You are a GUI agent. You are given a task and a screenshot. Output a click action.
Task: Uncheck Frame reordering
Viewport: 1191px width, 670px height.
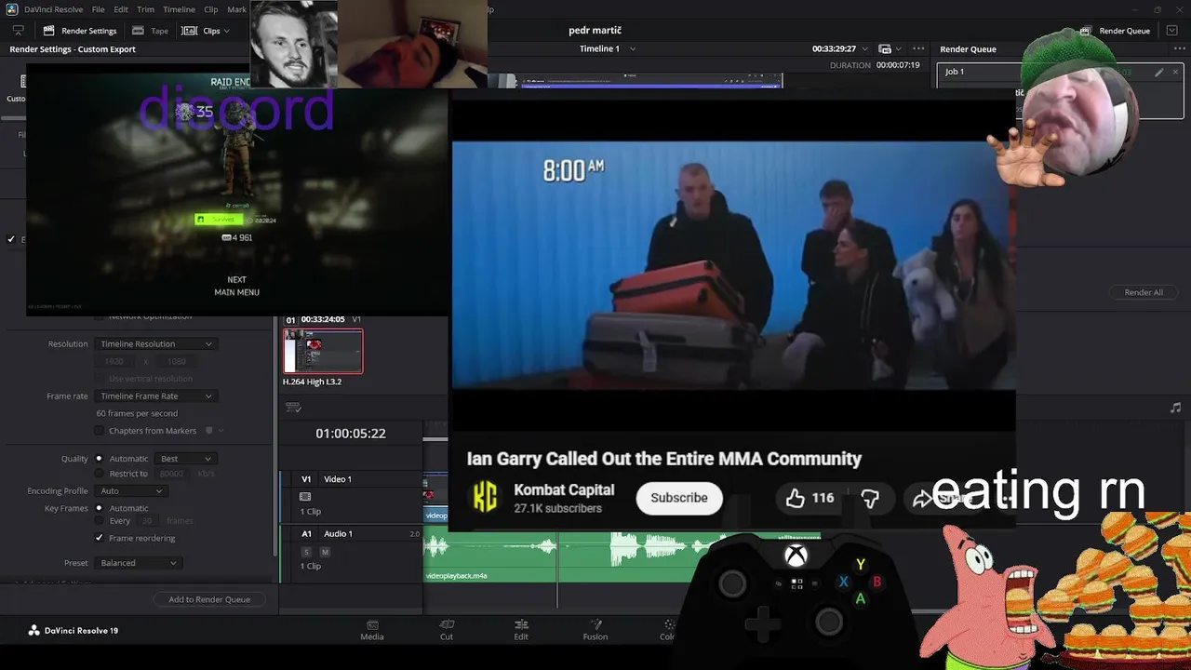[x=99, y=538]
